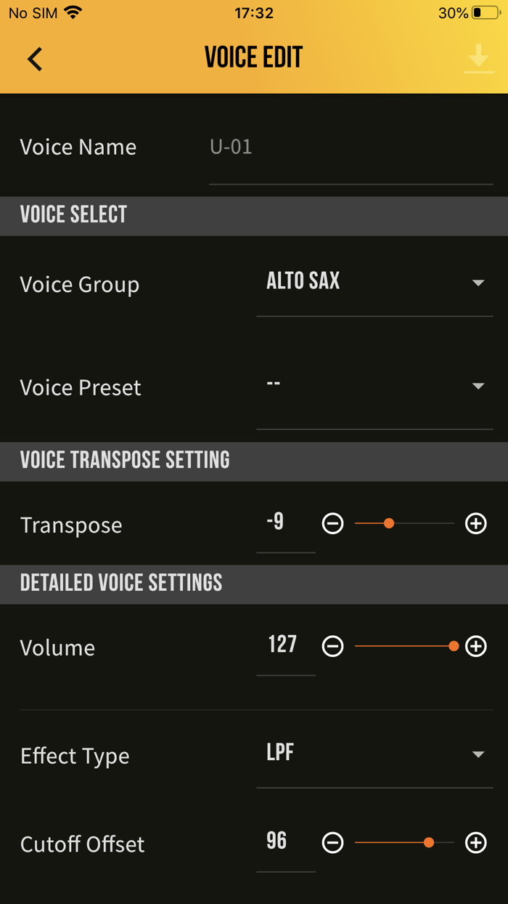Decrease Cutoff Offset with the minus icon
508x904 pixels.
click(332, 843)
